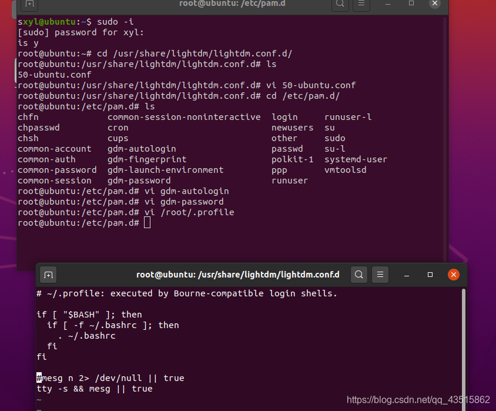Viewport: 496px width, 411px height.
Task: Click 'runuser-l' file name
Action: (348, 117)
